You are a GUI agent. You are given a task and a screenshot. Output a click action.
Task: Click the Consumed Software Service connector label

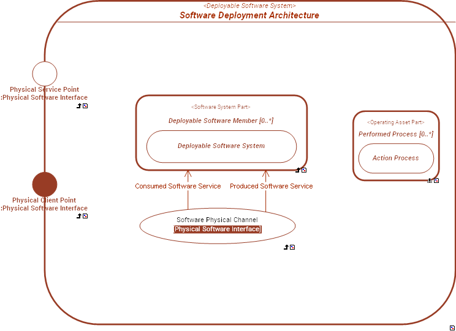click(x=178, y=186)
